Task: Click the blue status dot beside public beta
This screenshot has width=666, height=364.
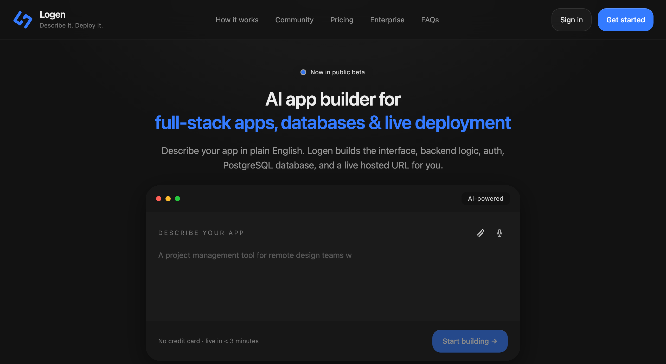Action: [303, 72]
